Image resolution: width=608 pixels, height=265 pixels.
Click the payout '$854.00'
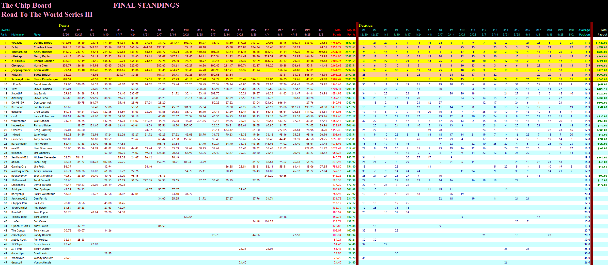pyautogui.click(x=602, y=47)
